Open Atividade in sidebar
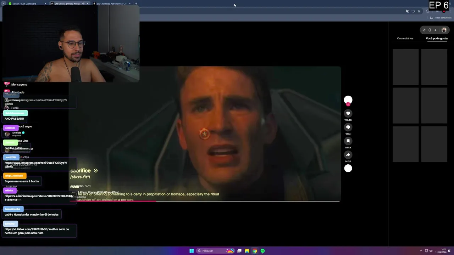The width and height of the screenshot is (454, 255). point(18,92)
